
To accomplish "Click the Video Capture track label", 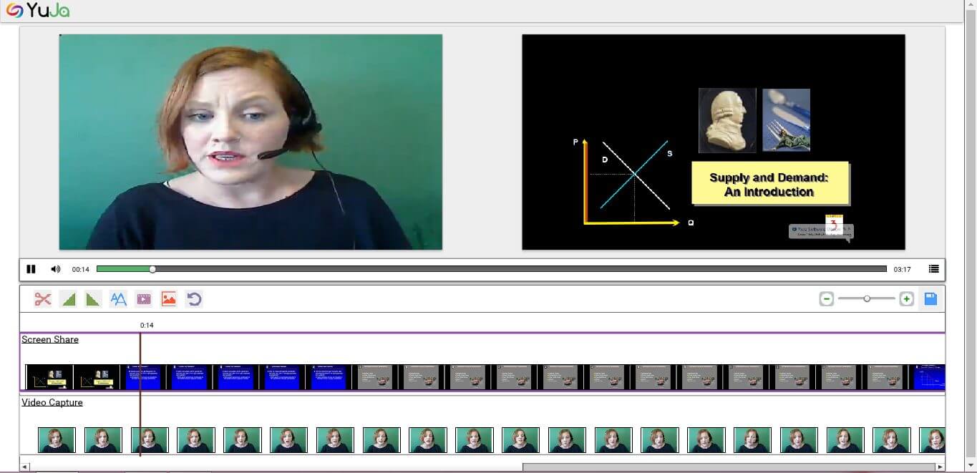I will click(52, 402).
